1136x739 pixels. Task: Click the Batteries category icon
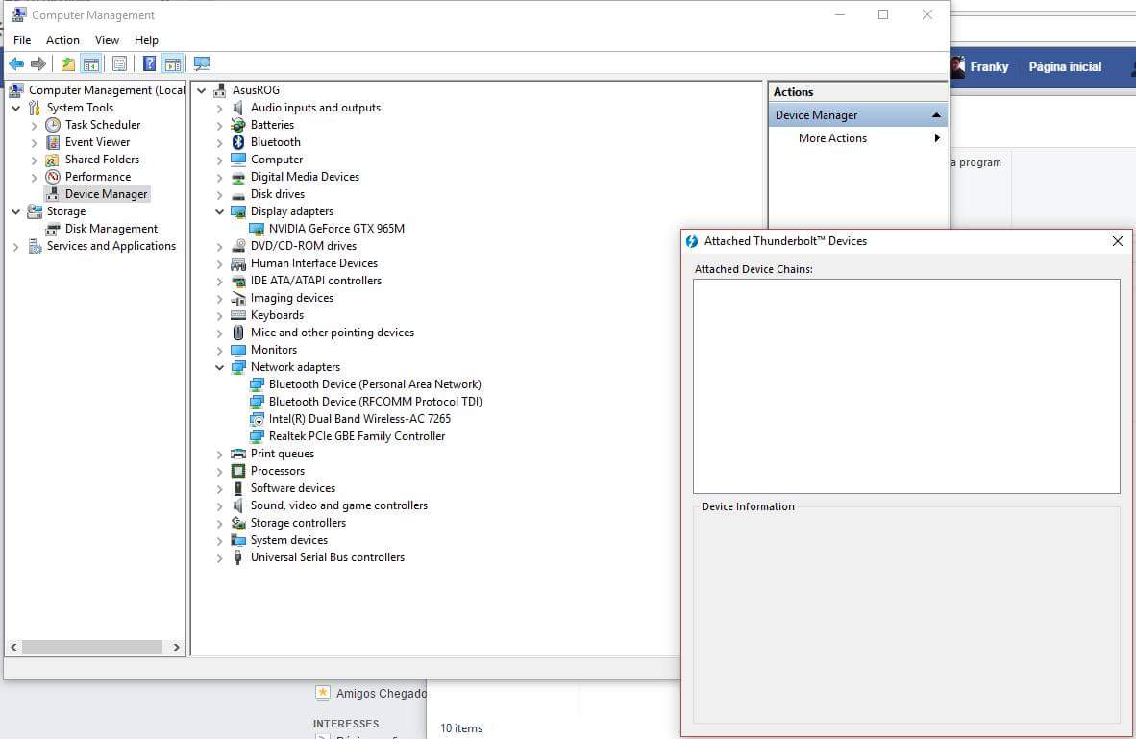(x=238, y=125)
